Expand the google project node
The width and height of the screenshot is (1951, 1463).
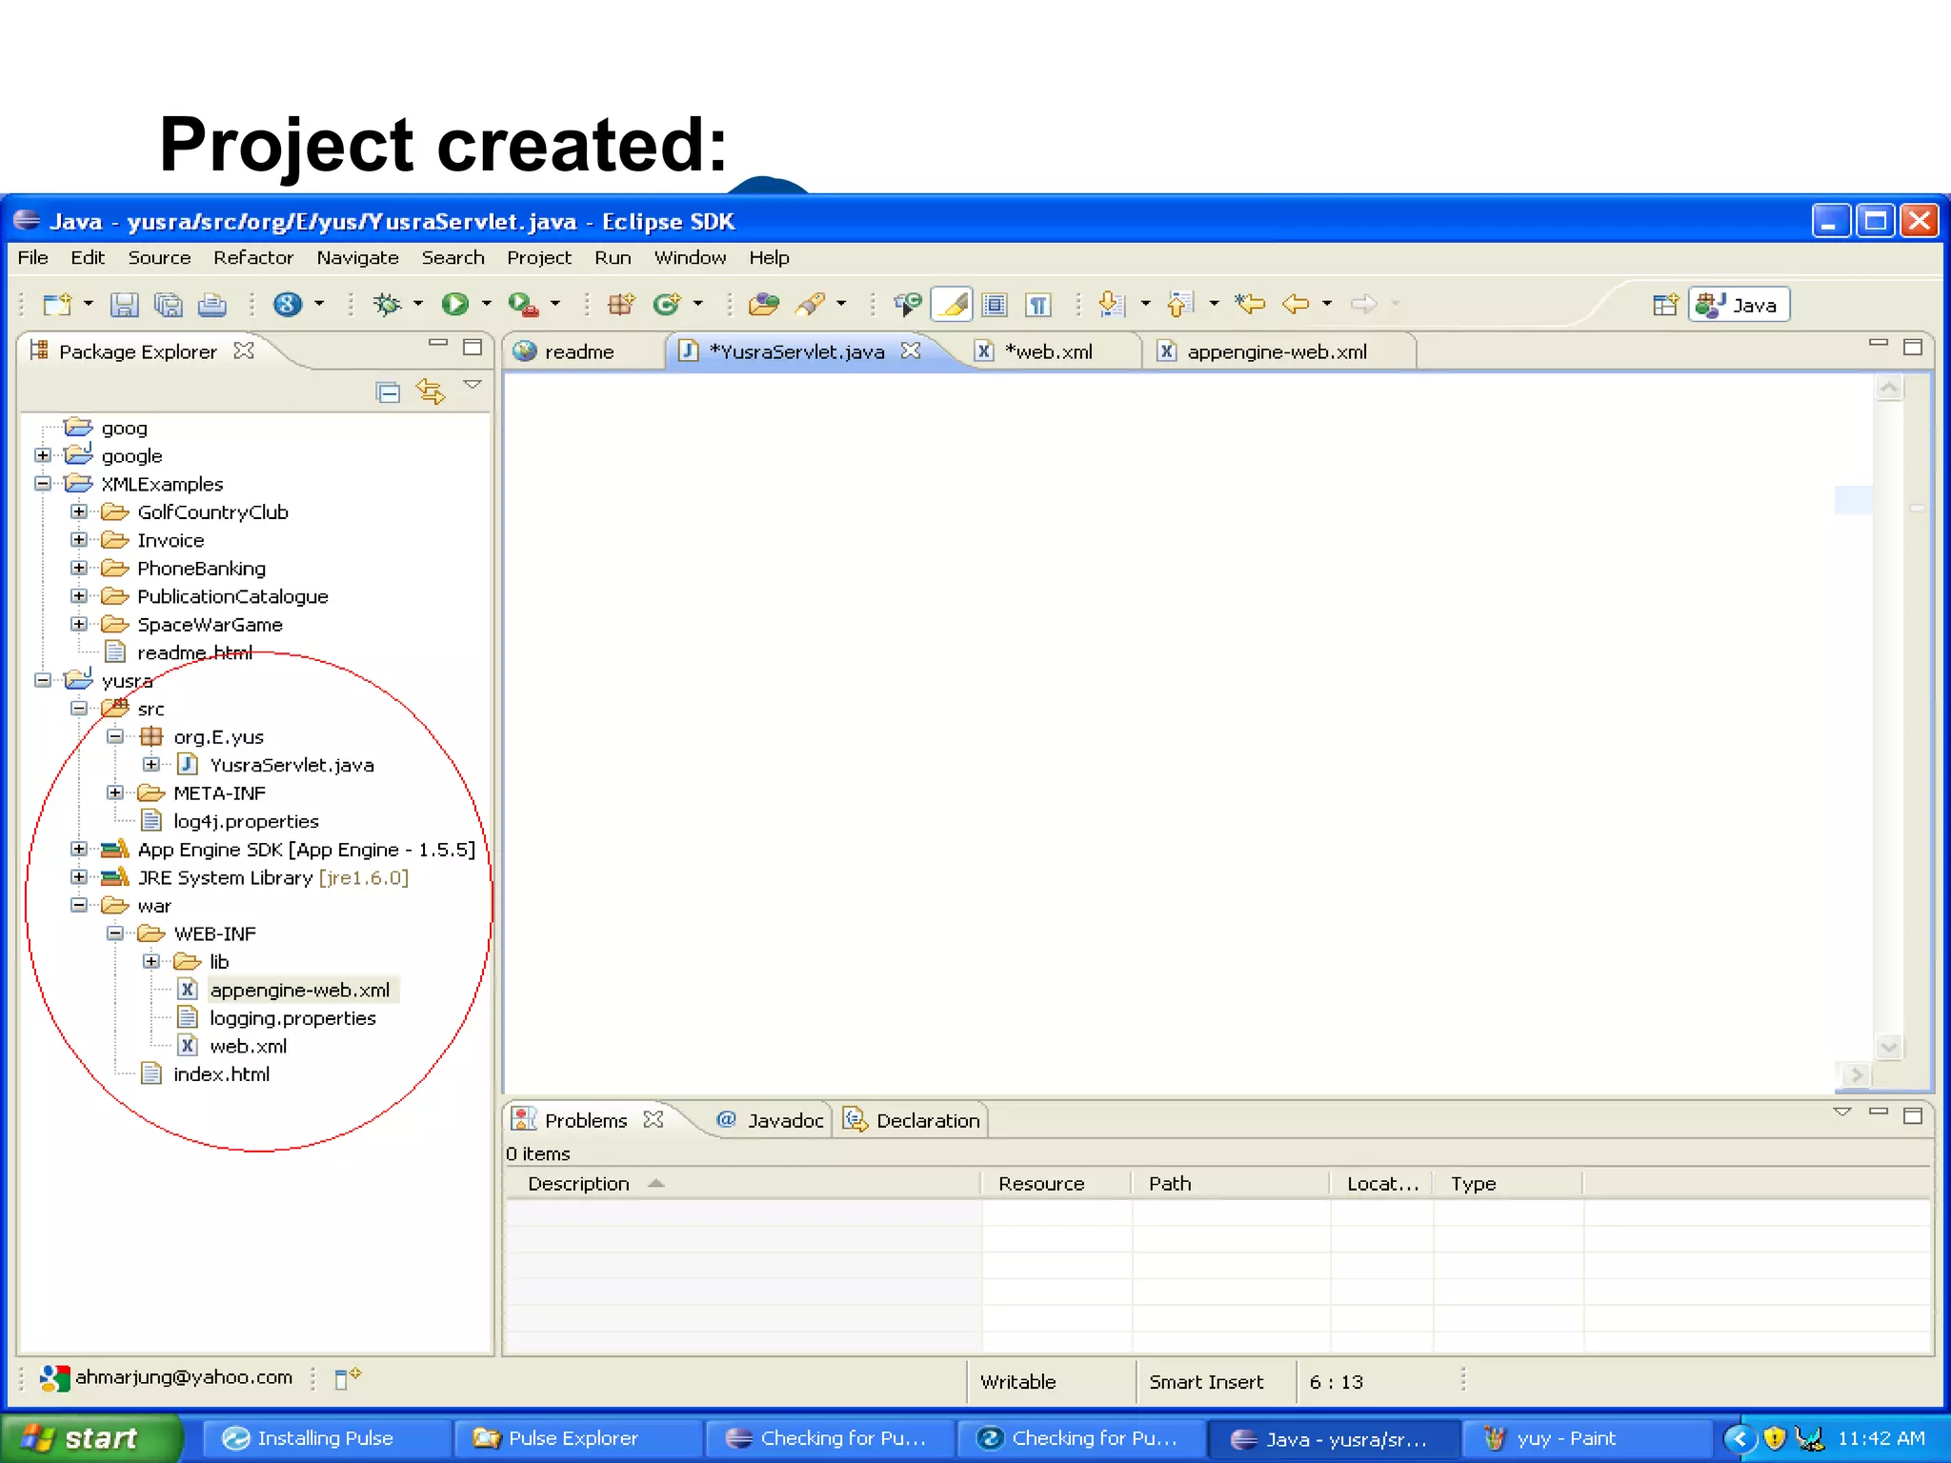point(43,455)
